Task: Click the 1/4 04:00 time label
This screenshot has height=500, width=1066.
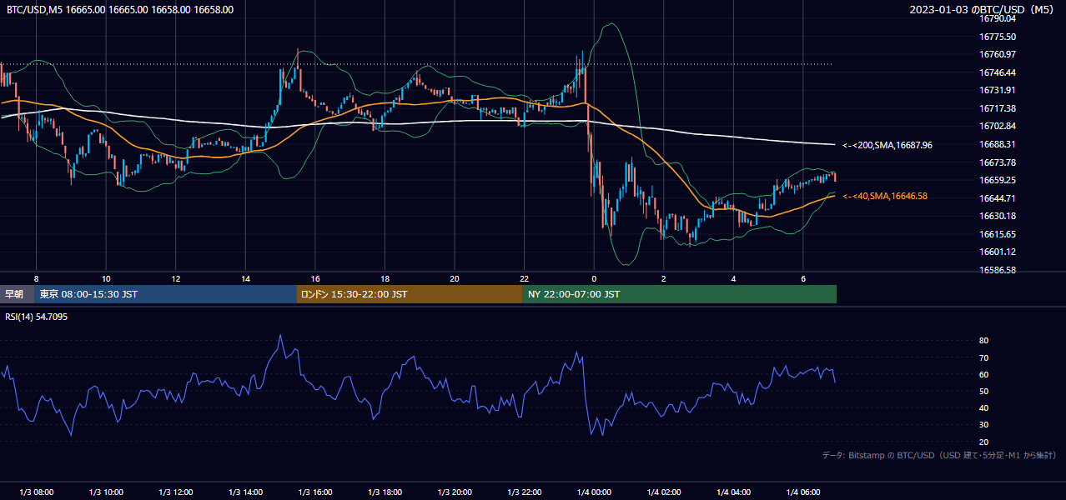Action: 733,492
